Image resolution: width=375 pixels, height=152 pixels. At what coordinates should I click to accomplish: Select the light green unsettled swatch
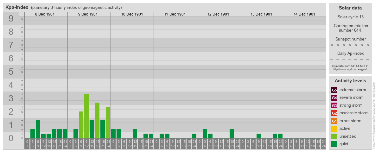(334, 136)
